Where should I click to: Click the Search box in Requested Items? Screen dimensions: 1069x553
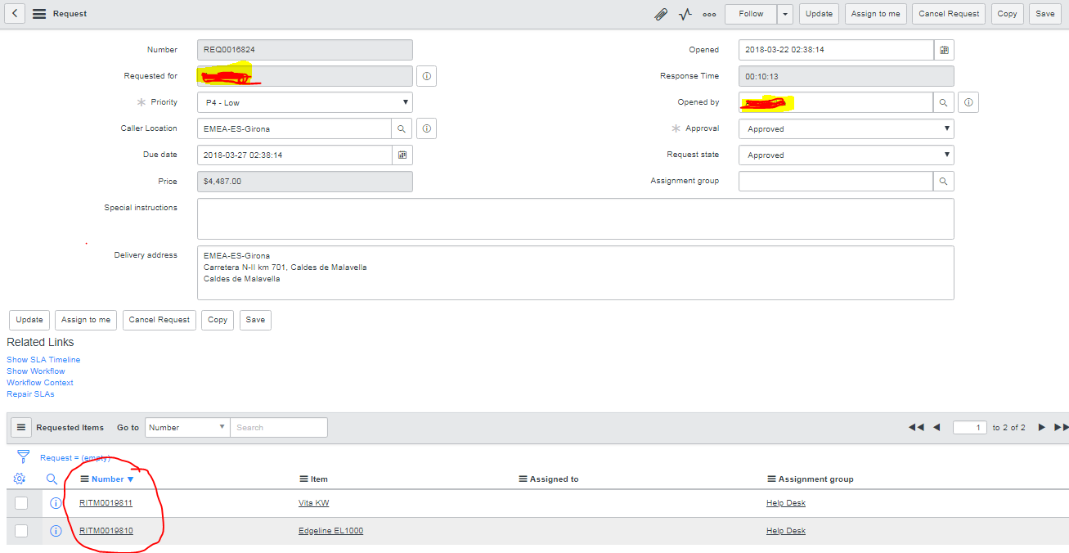click(x=278, y=427)
